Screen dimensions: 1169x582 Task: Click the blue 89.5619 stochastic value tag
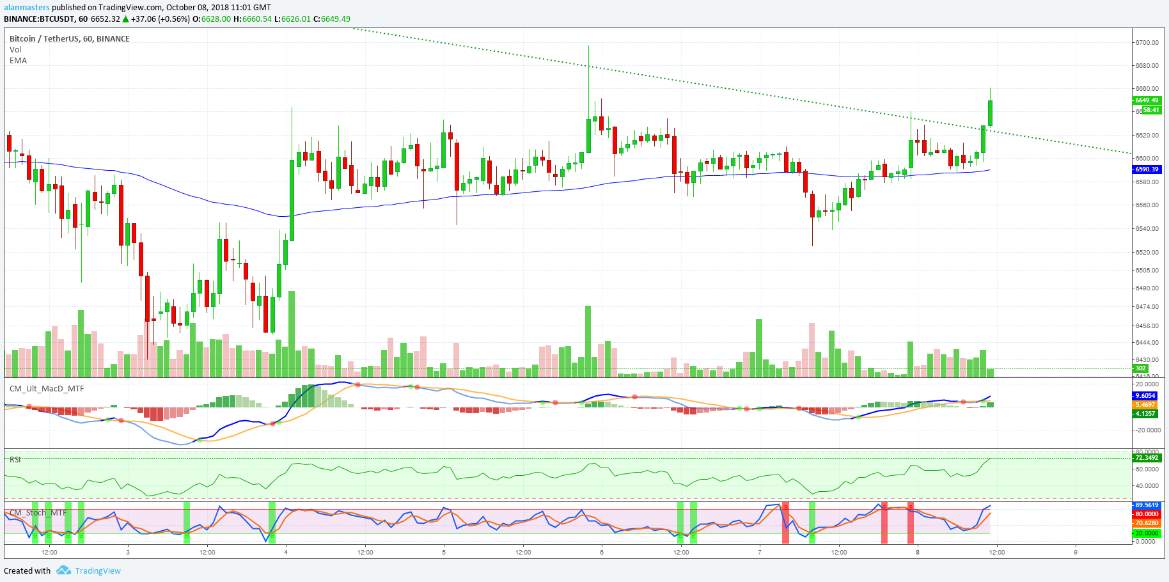pos(1147,505)
